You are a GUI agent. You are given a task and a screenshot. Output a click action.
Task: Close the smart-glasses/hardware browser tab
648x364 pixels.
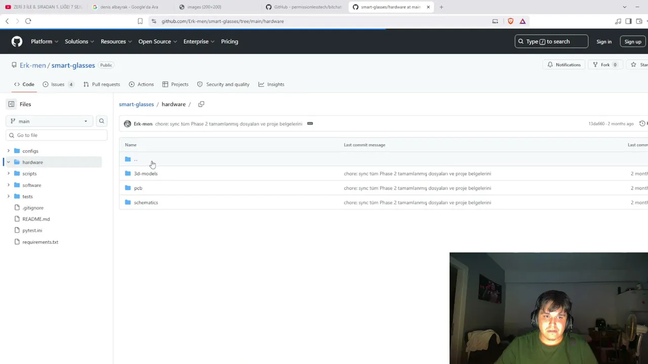(428, 7)
